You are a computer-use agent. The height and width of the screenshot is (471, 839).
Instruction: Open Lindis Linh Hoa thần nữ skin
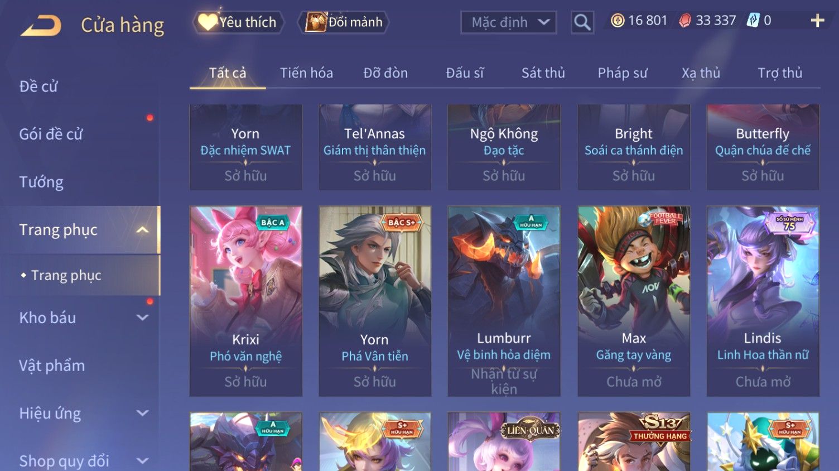coord(763,301)
